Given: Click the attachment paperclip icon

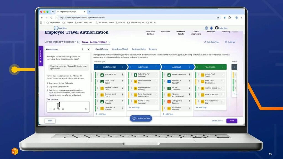Looking at the screenshot, I should point(54,109).
